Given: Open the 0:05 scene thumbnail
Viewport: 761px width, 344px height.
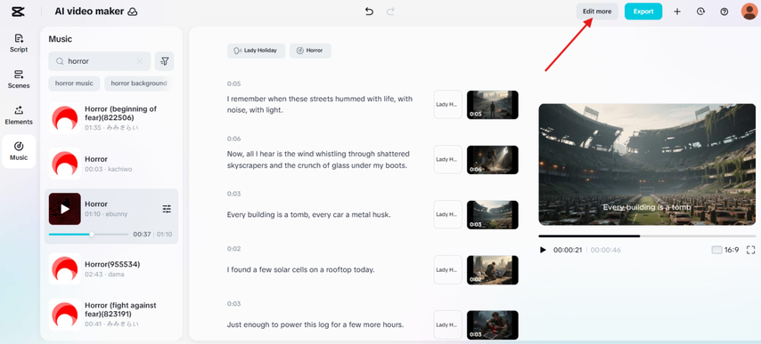Looking at the screenshot, I should (493, 105).
